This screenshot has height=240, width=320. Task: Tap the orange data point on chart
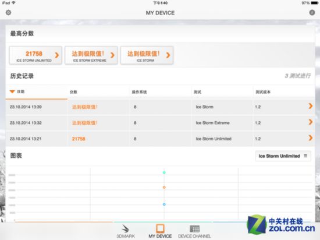[164, 188]
